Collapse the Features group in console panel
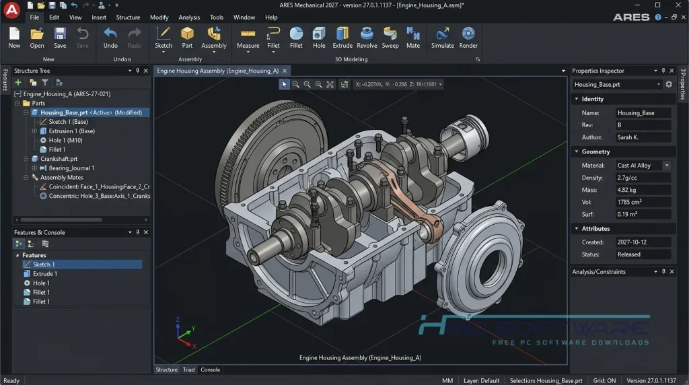This screenshot has width=689, height=385. [17, 255]
